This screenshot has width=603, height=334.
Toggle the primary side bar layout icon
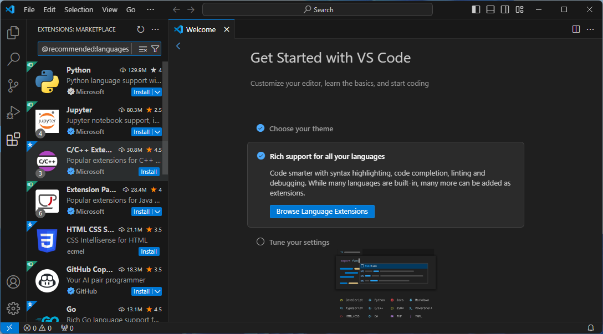click(x=476, y=9)
